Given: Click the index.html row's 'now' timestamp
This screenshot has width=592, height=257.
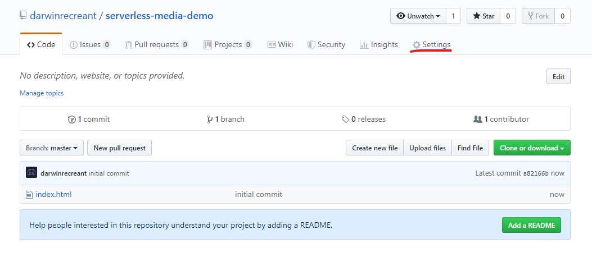Looking at the screenshot, I should [x=557, y=195].
